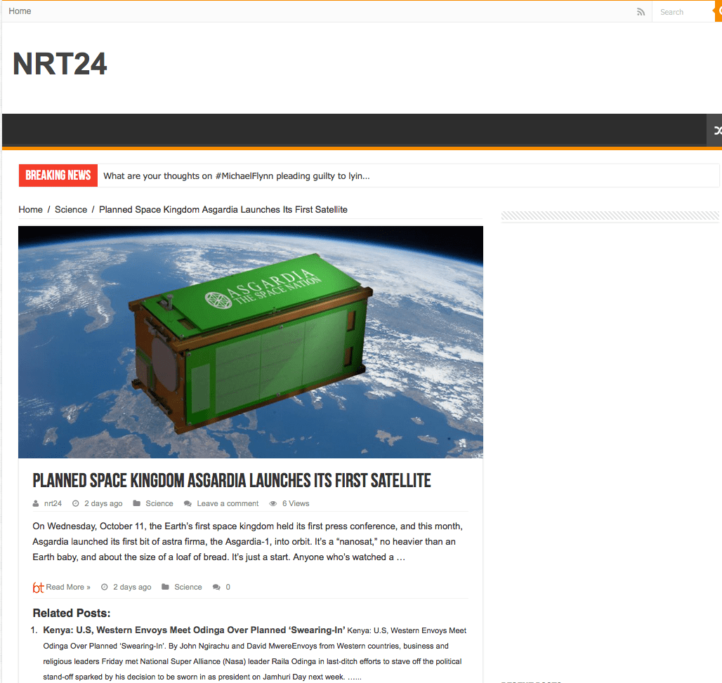This screenshot has width=722, height=683.
Task: Click the Leave a comment link
Action: click(x=228, y=503)
